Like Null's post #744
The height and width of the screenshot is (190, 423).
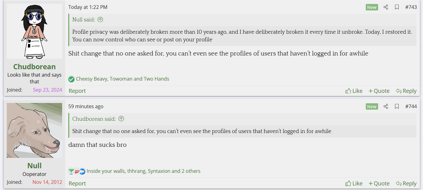pos(354,183)
